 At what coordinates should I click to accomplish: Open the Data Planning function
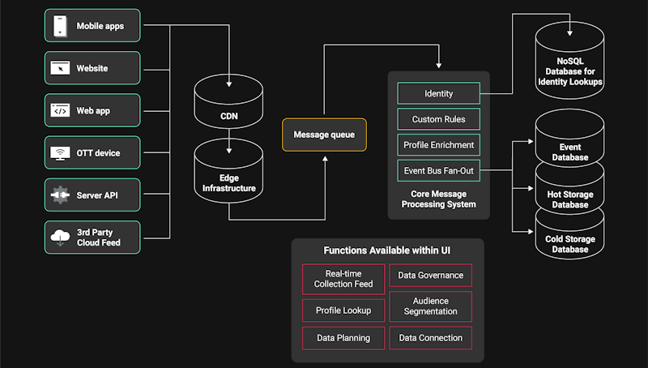pos(343,338)
